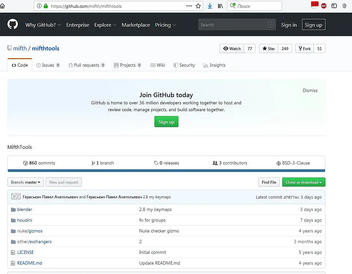Expand the Pricing dropdown menu
This screenshot has height=274, width=352.
(165, 25)
